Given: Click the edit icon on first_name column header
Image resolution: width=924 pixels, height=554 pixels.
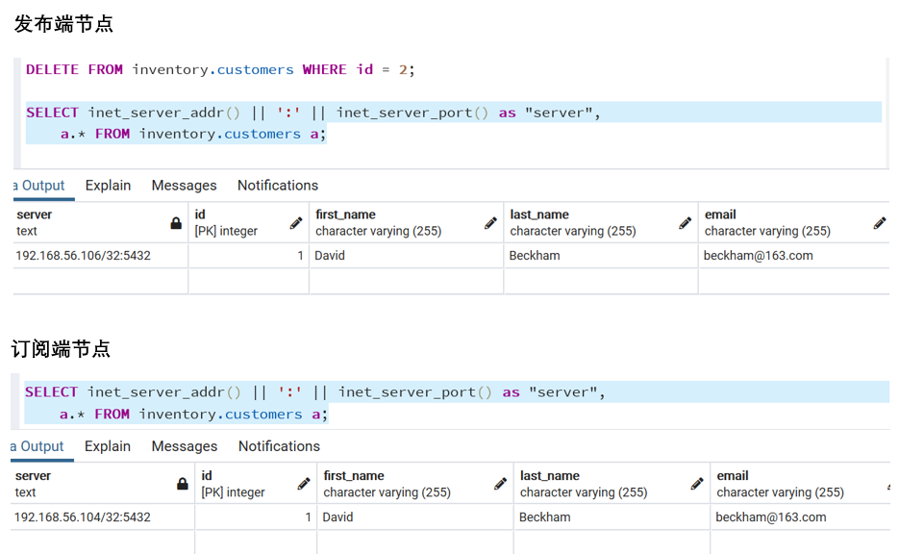Looking at the screenshot, I should pos(491,222).
